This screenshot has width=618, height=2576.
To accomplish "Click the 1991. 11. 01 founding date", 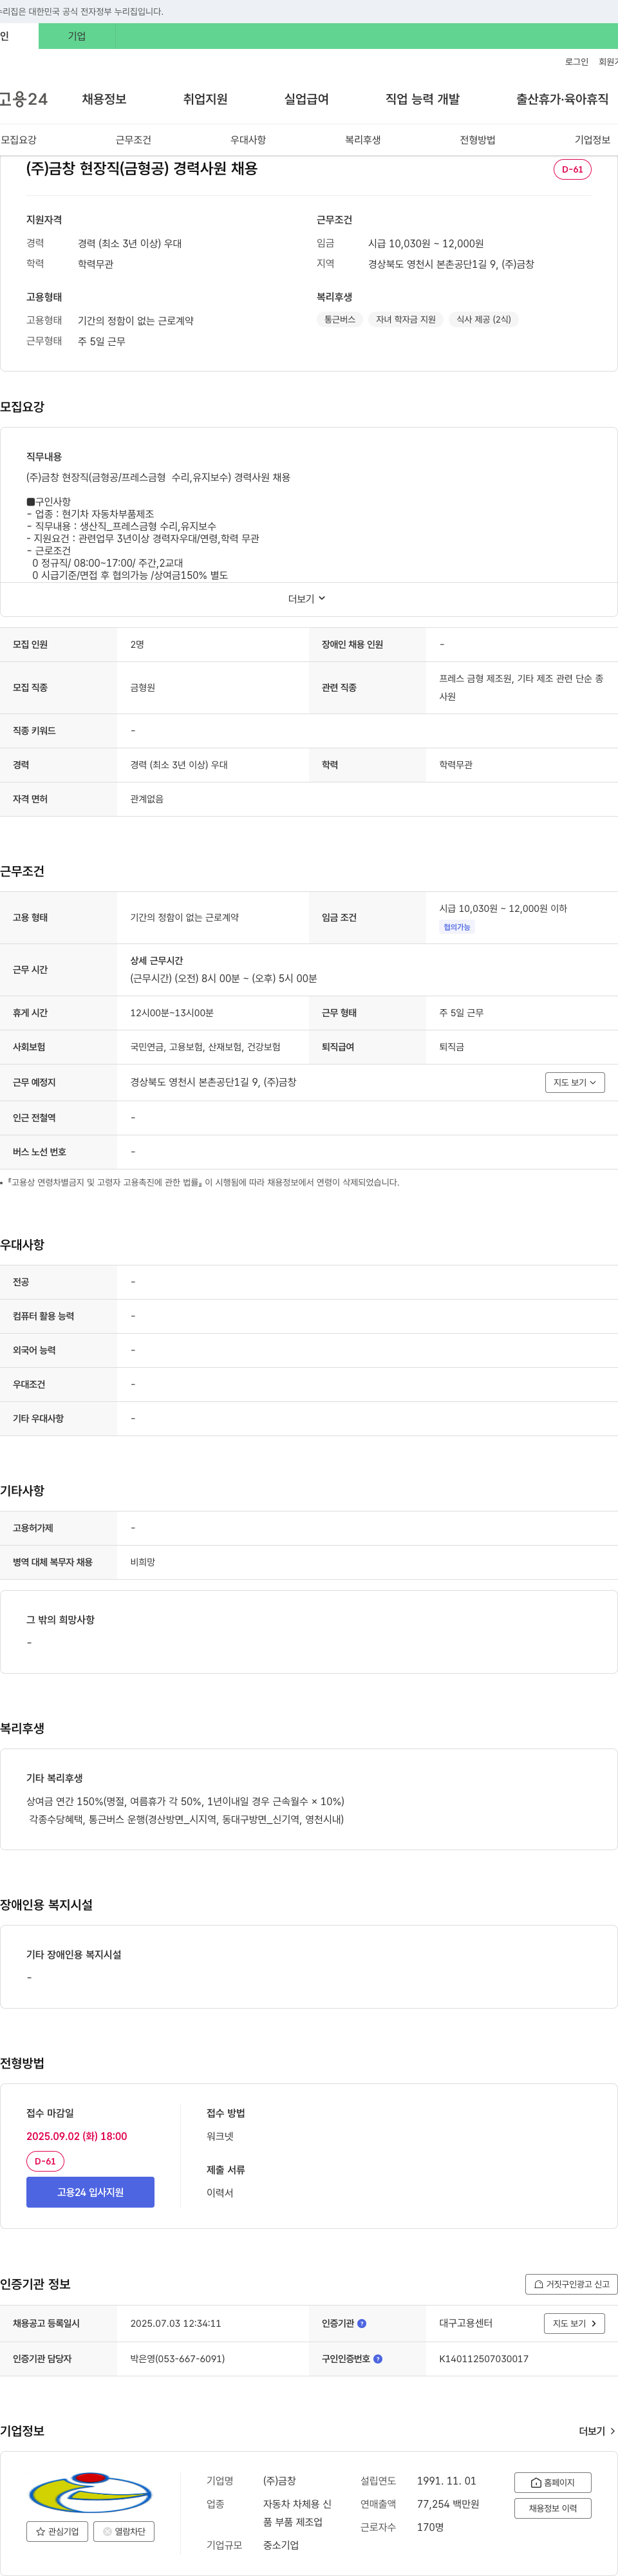I will [447, 2480].
